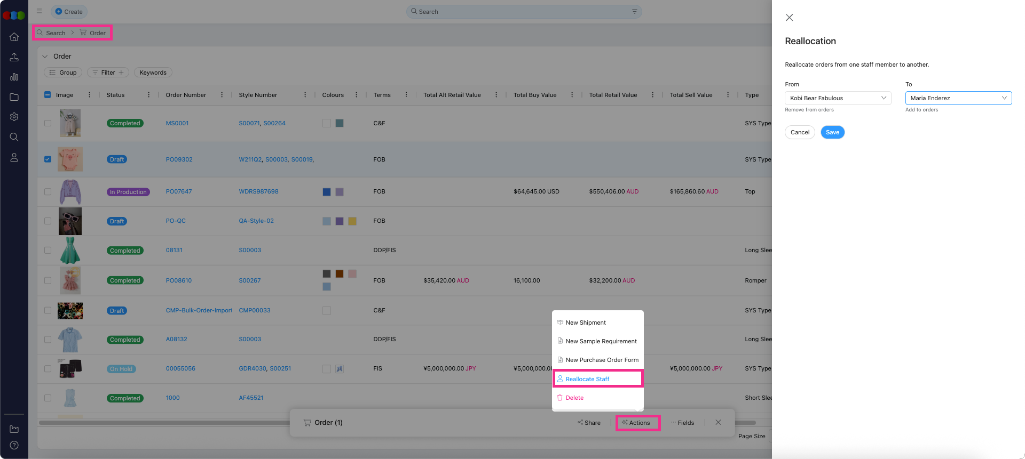Open the settings gear in sidebar

pyautogui.click(x=14, y=117)
